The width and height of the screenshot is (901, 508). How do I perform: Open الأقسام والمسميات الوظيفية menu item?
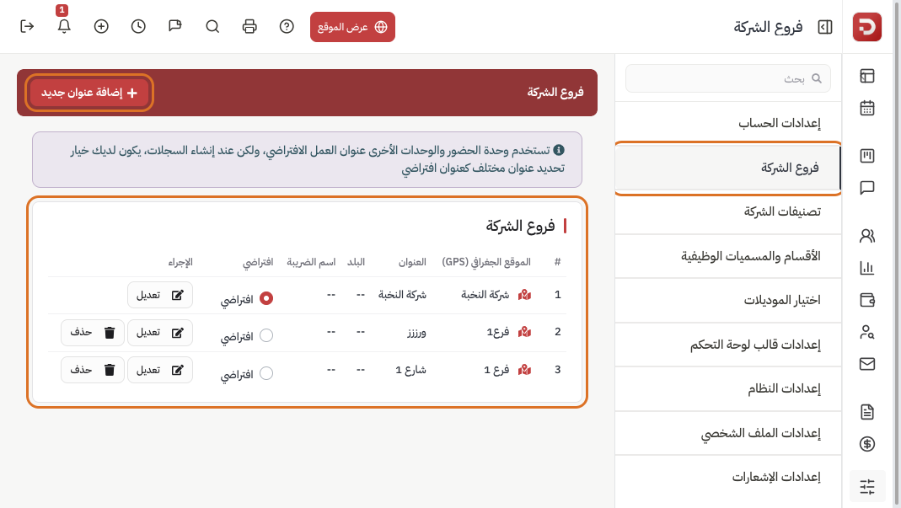coord(728,256)
